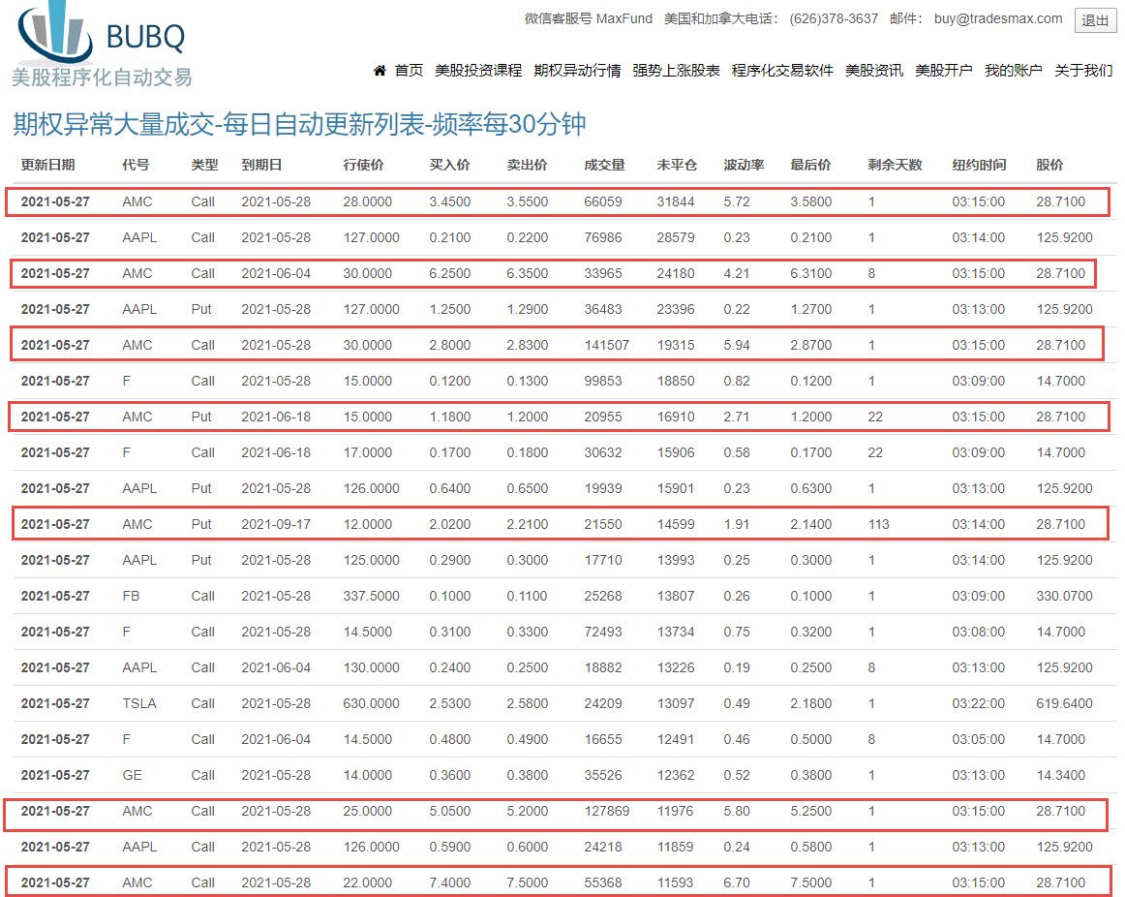The height and width of the screenshot is (897, 1125).
Task: Click the volatility value 6.70
Action: click(x=737, y=883)
